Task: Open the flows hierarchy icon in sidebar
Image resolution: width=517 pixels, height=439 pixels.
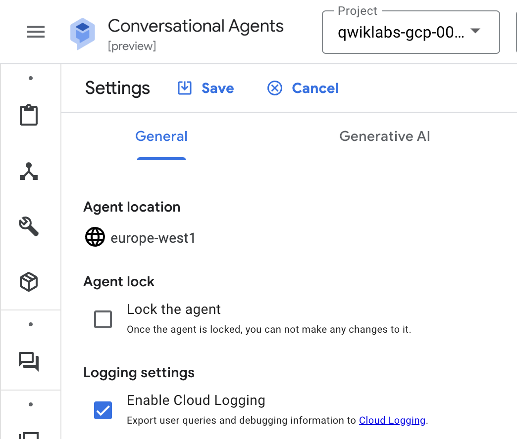Action: [29, 171]
